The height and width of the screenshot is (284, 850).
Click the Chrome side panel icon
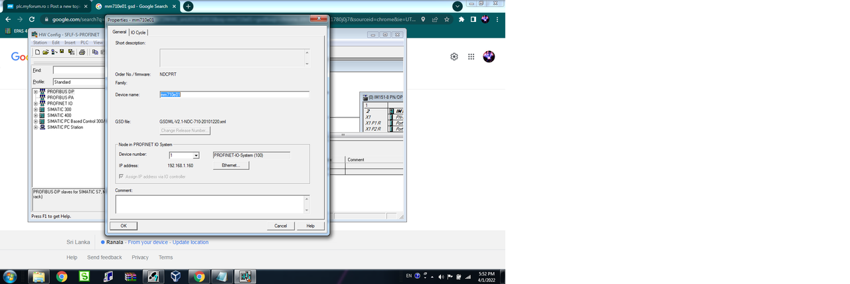click(x=473, y=19)
